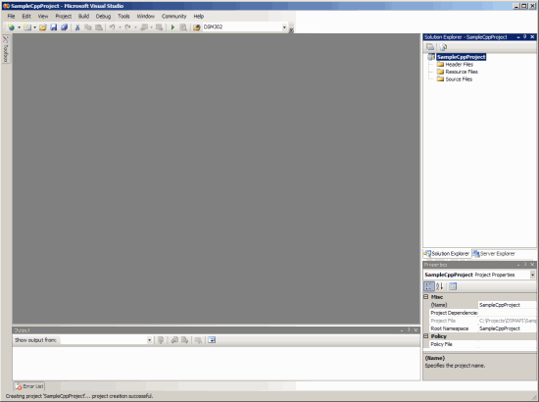Collapse the Policy property category
Viewport: 539px width, 402px height.
[x=426, y=336]
